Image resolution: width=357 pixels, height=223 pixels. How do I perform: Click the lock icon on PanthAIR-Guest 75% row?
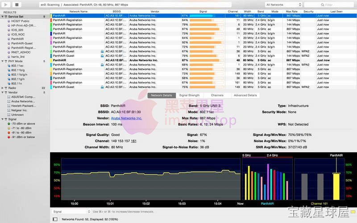(x=102, y=87)
